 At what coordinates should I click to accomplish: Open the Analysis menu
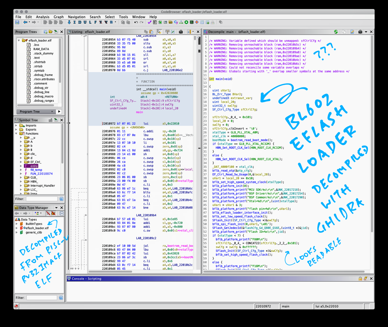(x=42, y=17)
